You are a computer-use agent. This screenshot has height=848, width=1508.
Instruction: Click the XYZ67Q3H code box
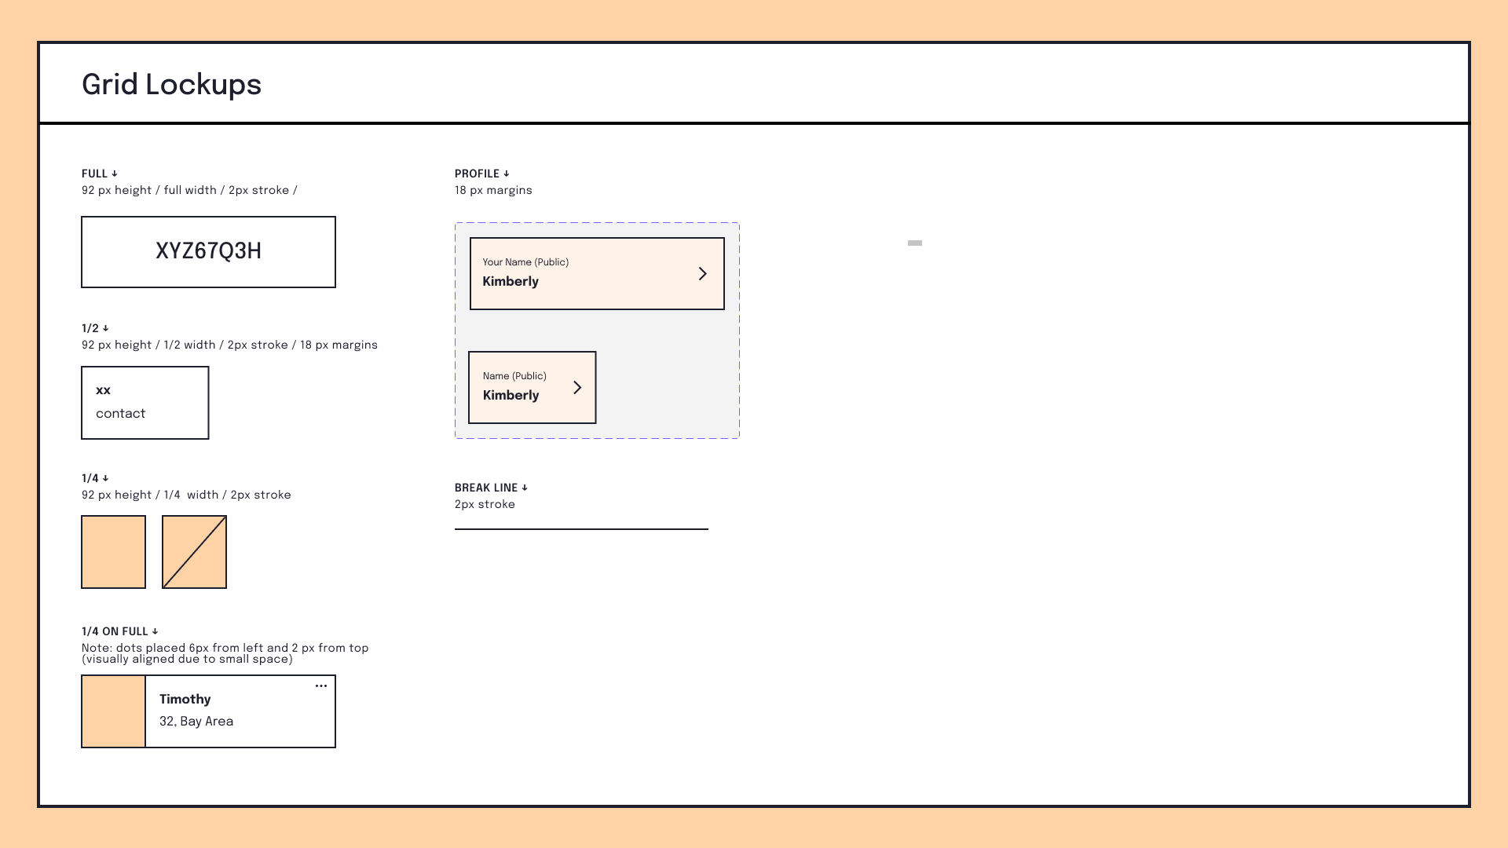click(x=208, y=252)
